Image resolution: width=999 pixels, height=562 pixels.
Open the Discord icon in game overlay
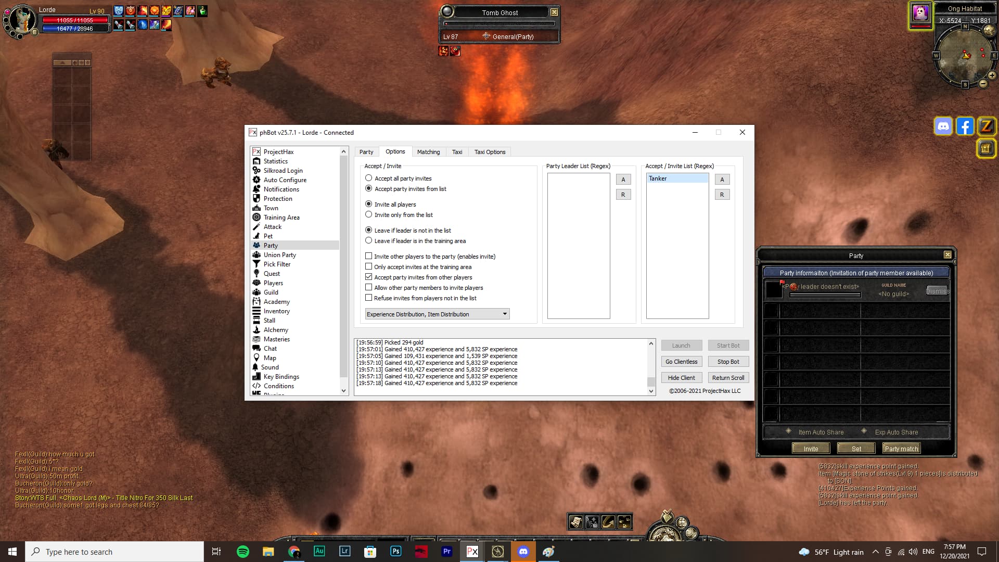[943, 126]
